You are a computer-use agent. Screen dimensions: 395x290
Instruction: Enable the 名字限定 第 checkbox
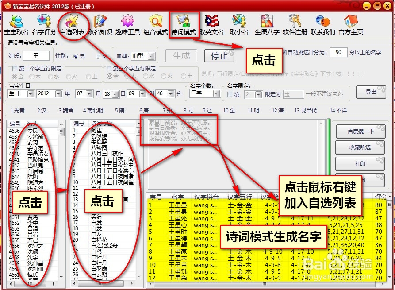click(230, 94)
